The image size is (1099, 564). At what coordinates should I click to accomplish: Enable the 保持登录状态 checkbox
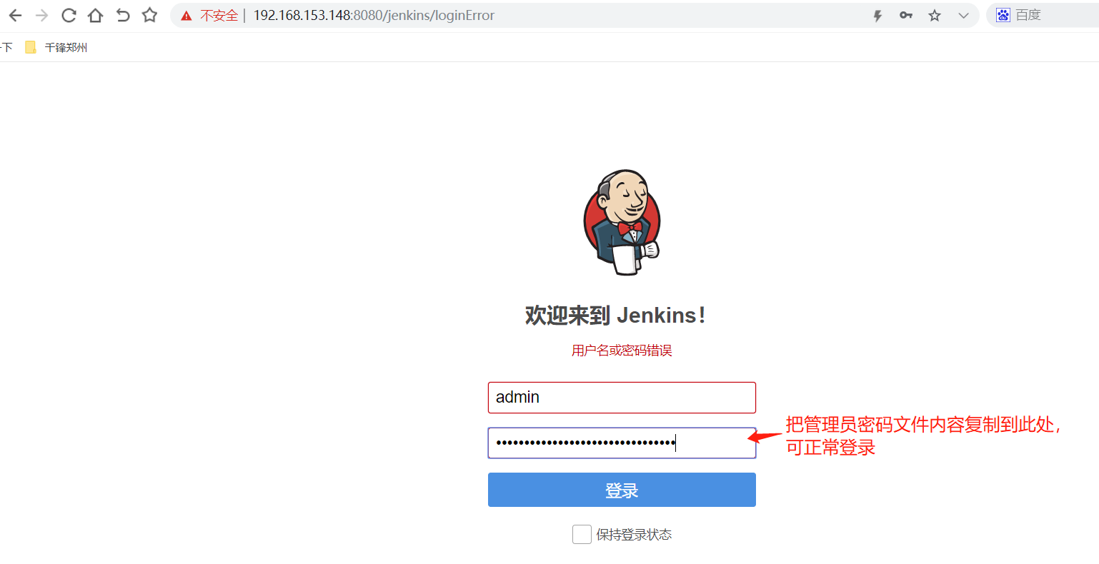point(582,534)
